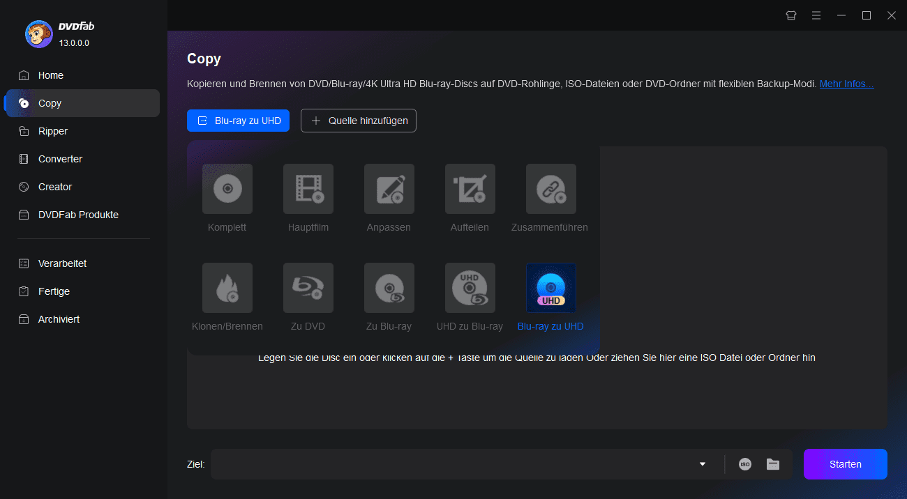Click the ISO output icon

(x=745, y=464)
